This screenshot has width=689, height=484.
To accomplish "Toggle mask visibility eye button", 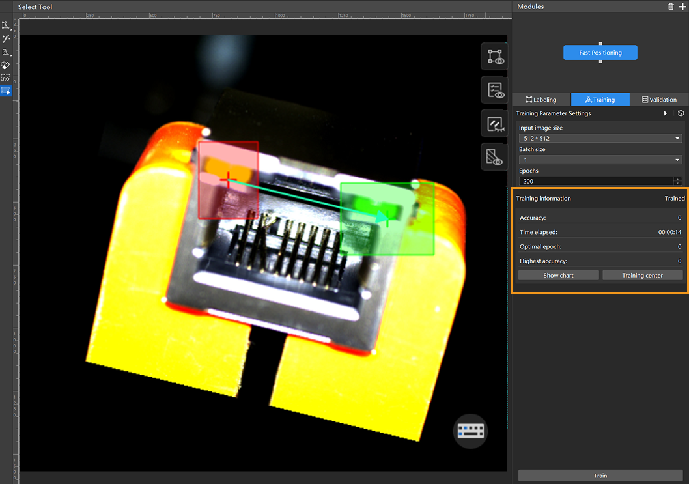I will 494,157.
